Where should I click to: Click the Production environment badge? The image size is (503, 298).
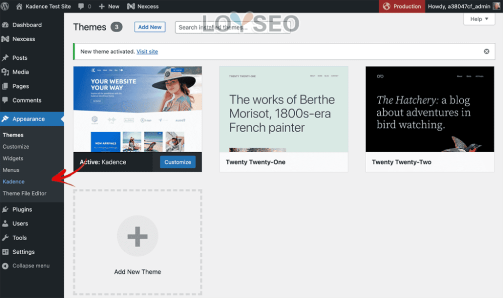point(402,6)
